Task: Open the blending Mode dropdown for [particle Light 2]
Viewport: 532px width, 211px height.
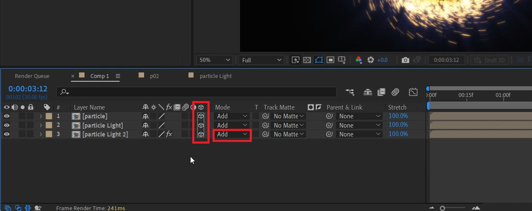Action: tap(232, 134)
